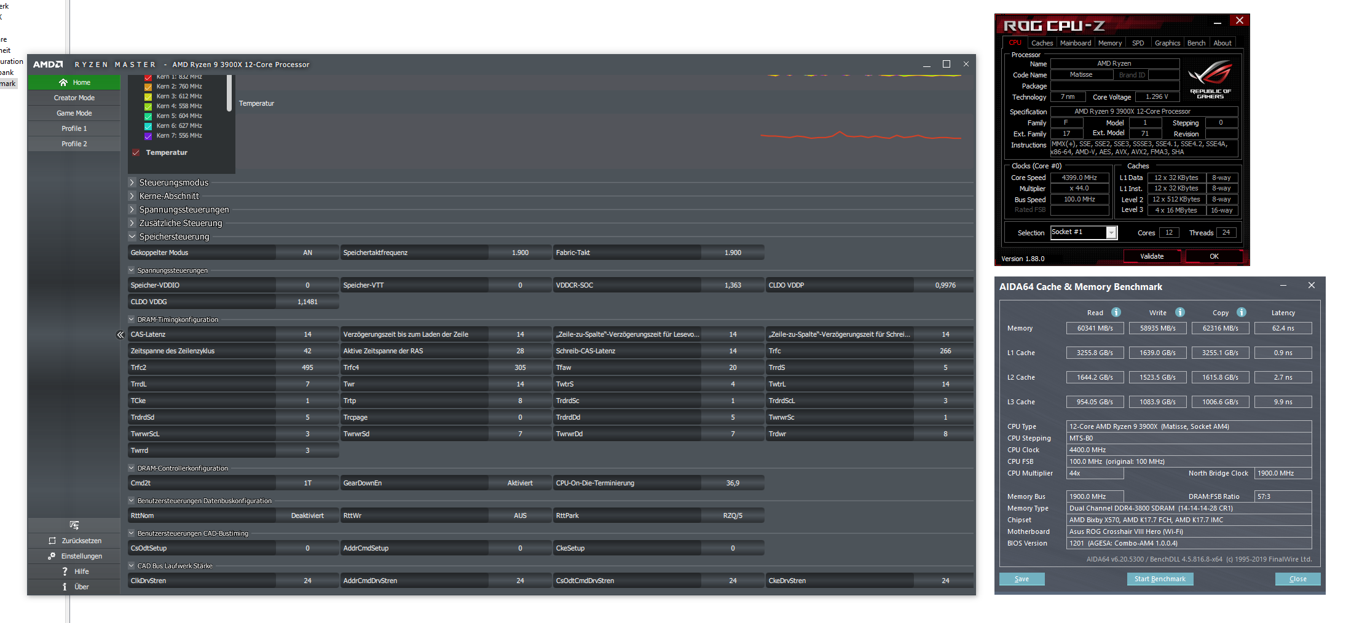Go to Home in Ryzen Master sidebar
The image size is (1362, 623).
74,82
